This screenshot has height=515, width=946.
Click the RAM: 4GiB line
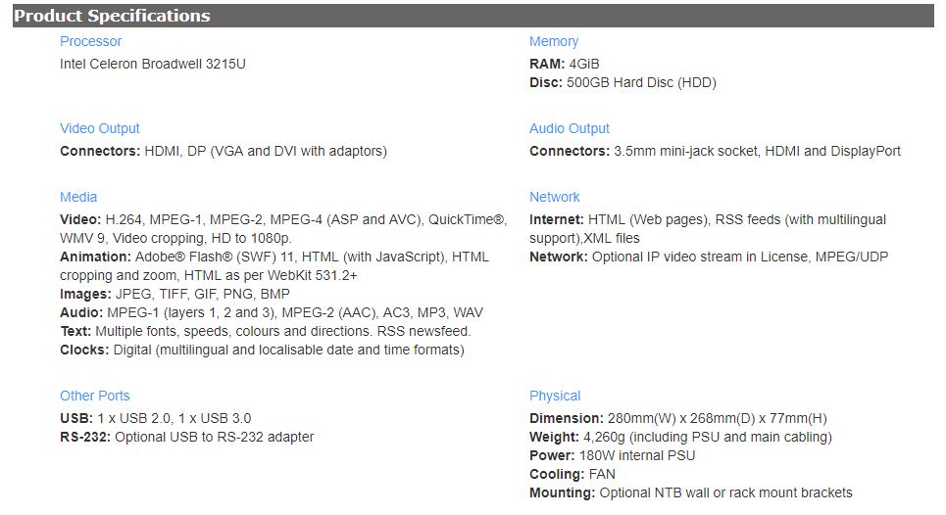(x=564, y=64)
